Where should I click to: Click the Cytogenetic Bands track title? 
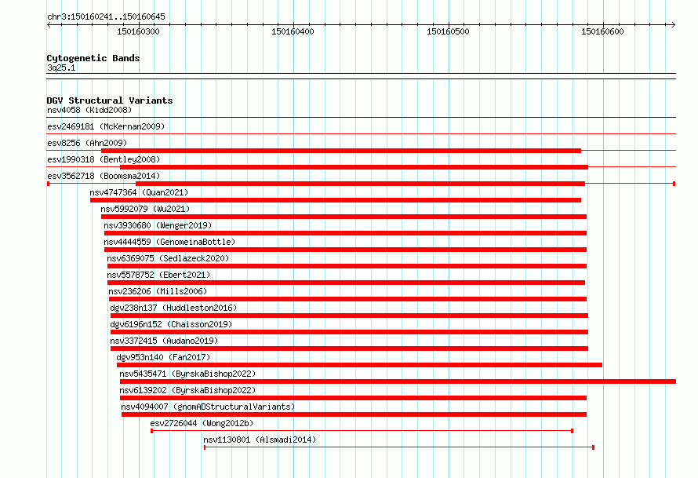93,58
